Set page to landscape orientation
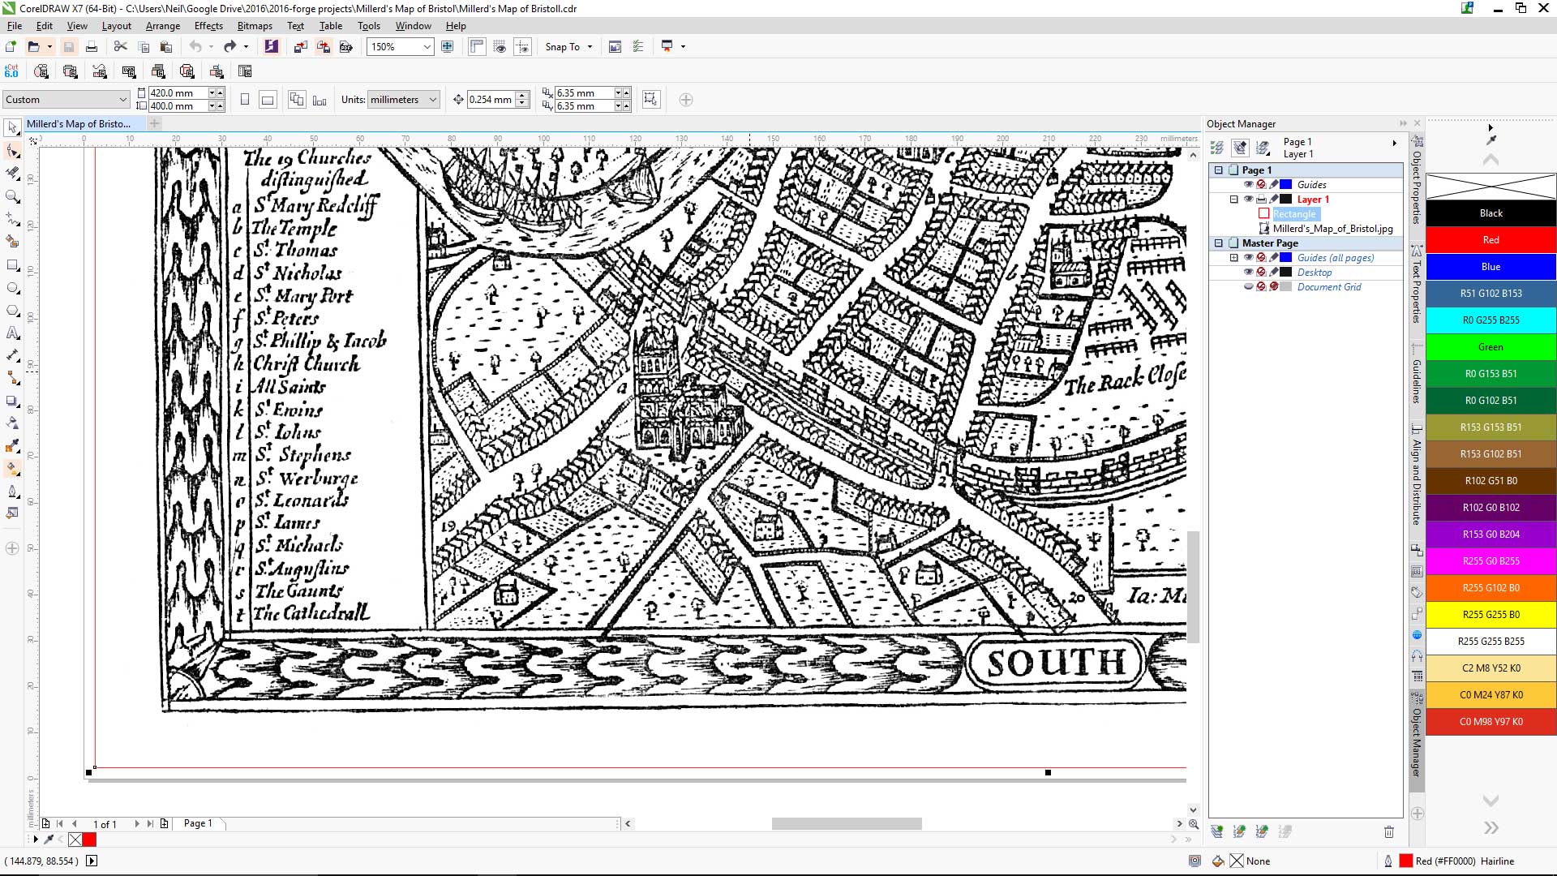 [268, 100]
